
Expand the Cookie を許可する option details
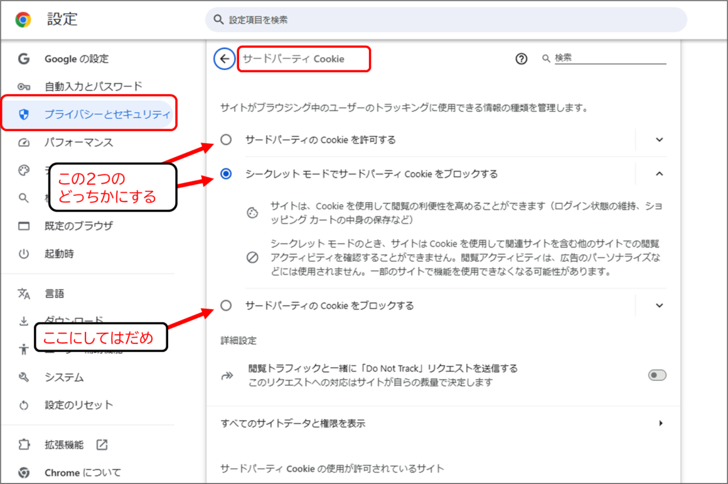pos(660,140)
